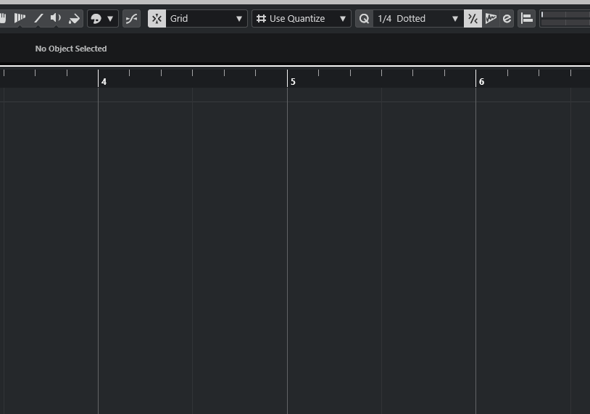This screenshot has width=590, height=414.
Task: Click the color palette icon
Action: tap(96, 18)
